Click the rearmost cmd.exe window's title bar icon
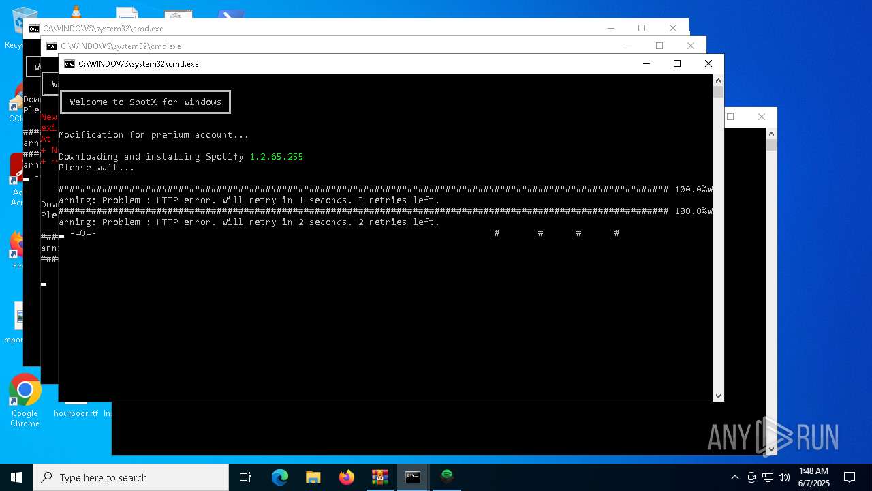This screenshot has width=872, height=491. point(33,29)
